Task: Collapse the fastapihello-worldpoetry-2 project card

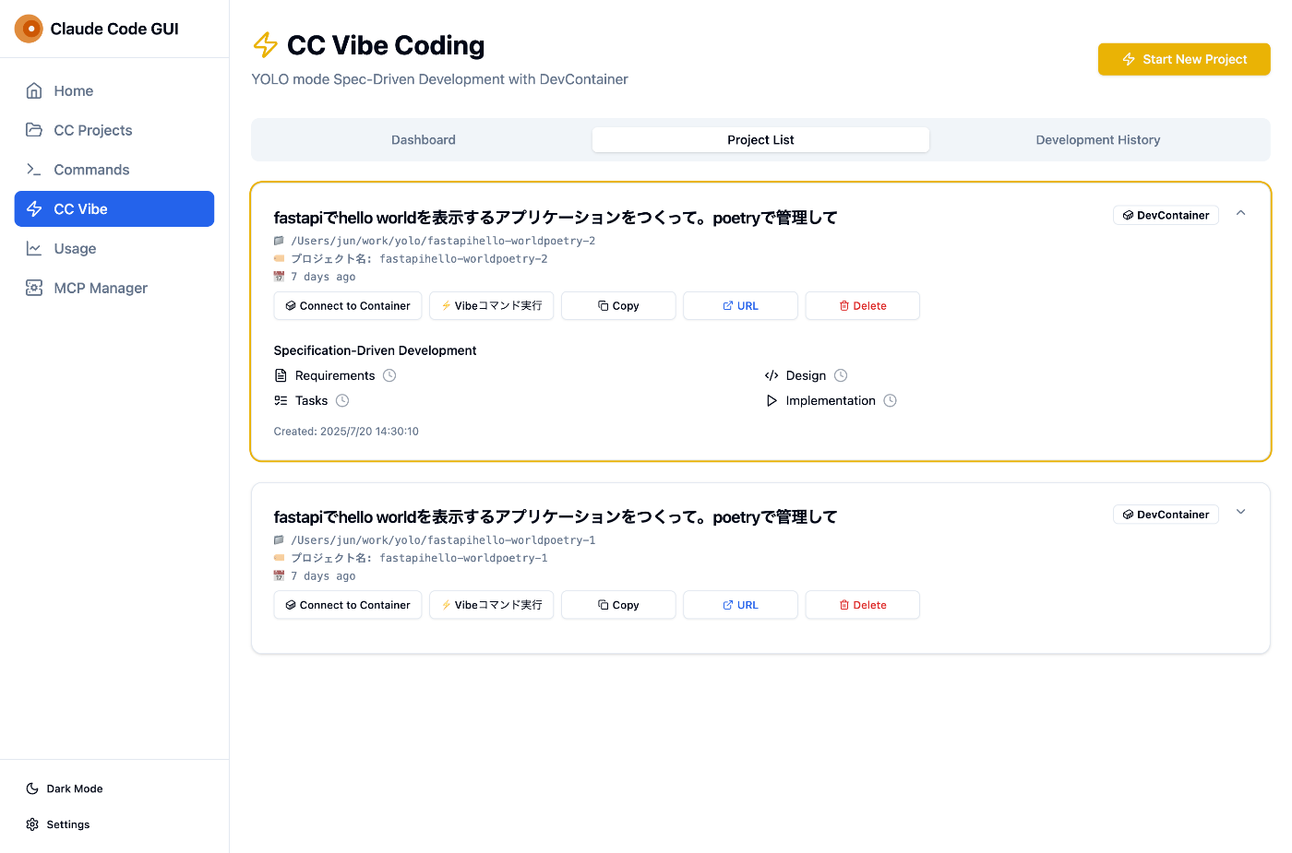Action: 1241,213
